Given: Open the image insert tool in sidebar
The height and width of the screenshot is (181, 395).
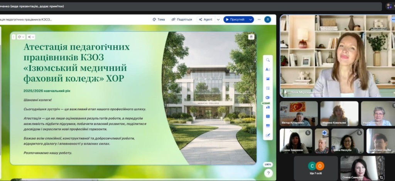Looking at the screenshot, I should click(268, 79).
